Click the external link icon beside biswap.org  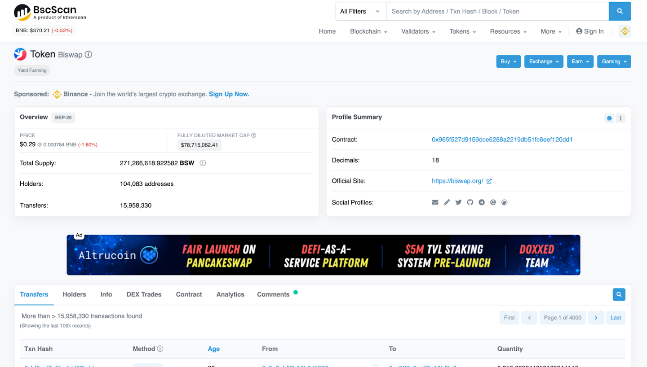[x=489, y=181]
